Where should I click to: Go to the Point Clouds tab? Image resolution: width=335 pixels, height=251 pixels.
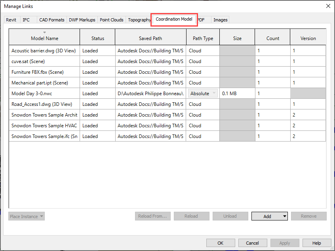tap(112, 20)
